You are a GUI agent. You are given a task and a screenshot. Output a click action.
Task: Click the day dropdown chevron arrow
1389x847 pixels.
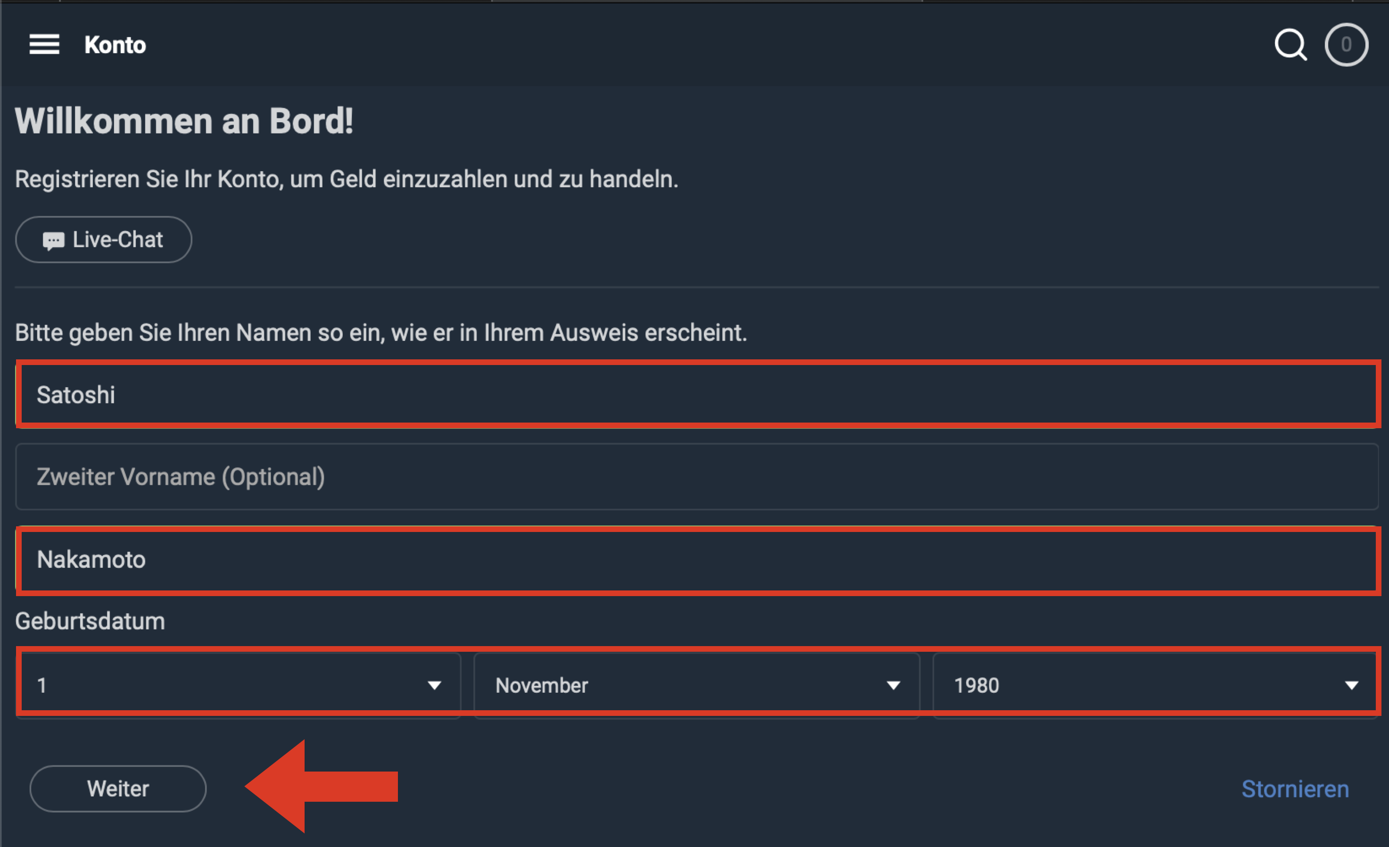435,686
